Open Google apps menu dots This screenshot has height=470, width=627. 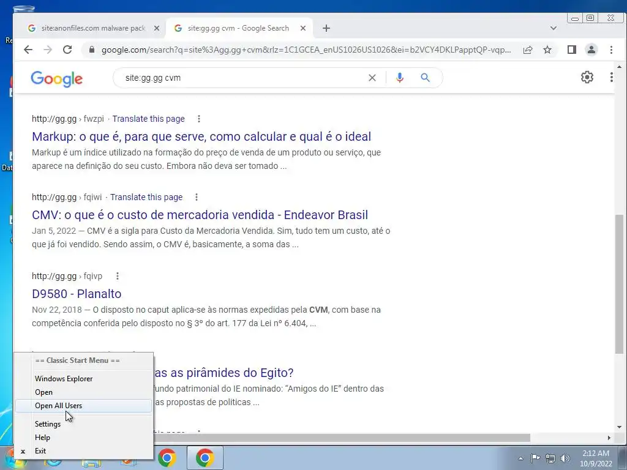click(611, 77)
